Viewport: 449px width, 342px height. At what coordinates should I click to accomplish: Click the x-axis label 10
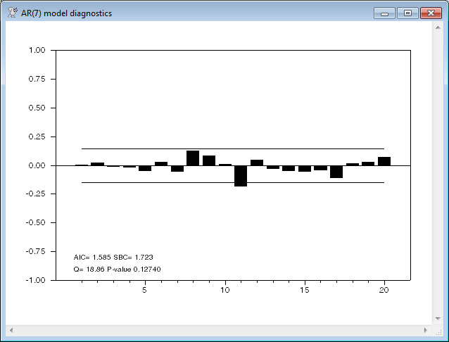[x=224, y=290]
